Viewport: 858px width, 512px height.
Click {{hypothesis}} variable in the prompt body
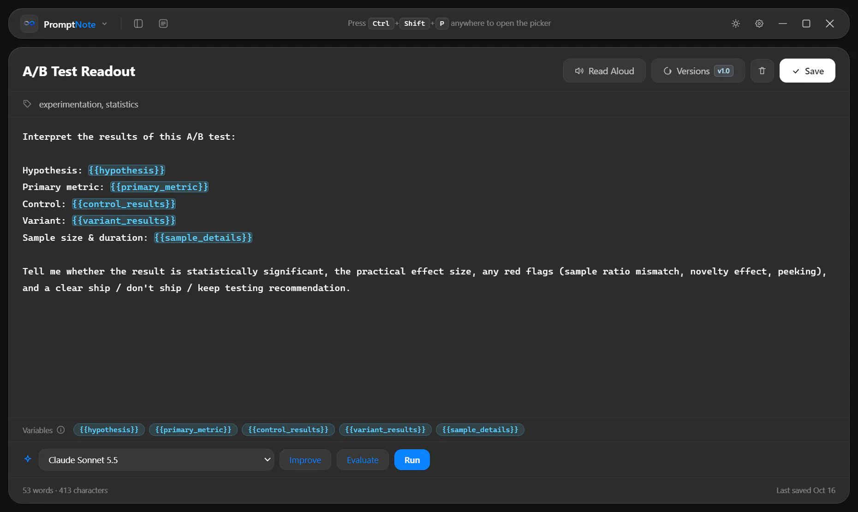(x=126, y=170)
